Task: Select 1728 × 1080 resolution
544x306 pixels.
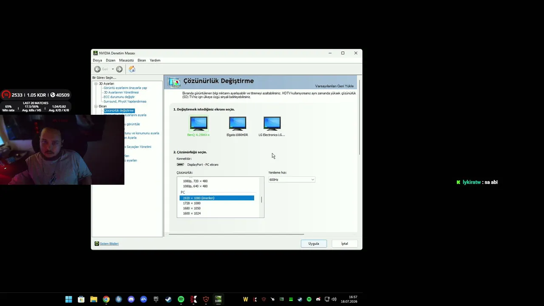Action: pyautogui.click(x=192, y=203)
